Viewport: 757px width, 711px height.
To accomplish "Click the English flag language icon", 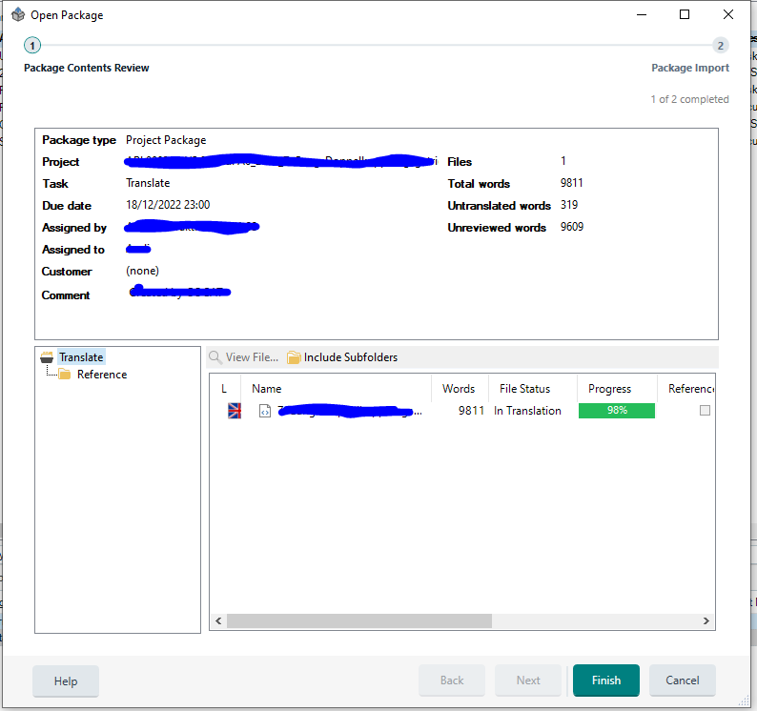I will [x=235, y=411].
